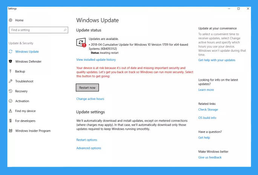Open Find my device settings
Image resolution: width=258 pixels, height=175 pixels.
tap(25, 111)
